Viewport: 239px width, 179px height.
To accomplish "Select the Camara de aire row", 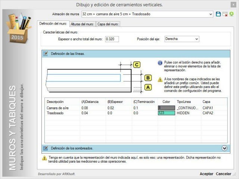I will (136, 108).
